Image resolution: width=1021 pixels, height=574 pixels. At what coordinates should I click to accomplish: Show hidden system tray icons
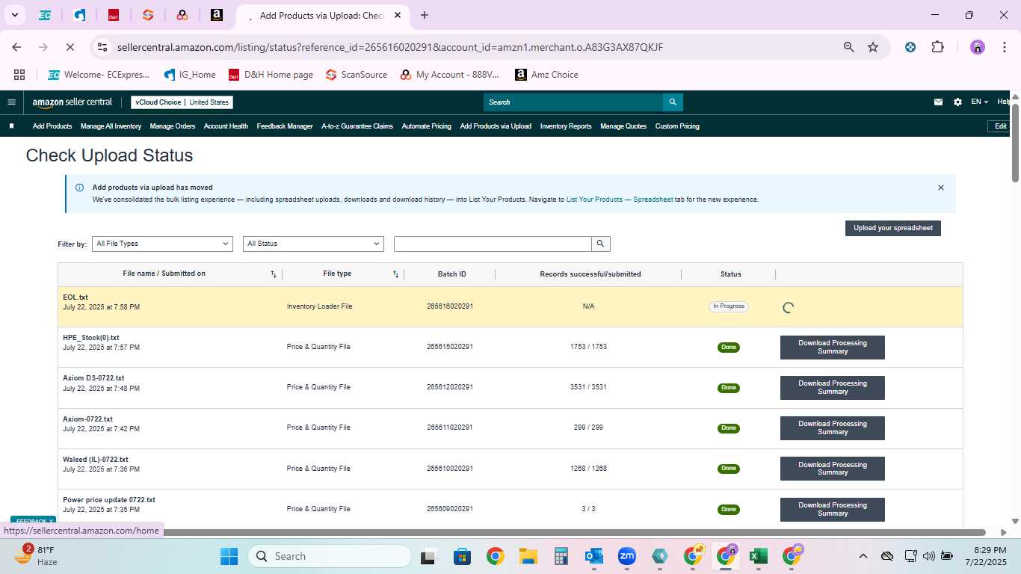[x=863, y=556]
